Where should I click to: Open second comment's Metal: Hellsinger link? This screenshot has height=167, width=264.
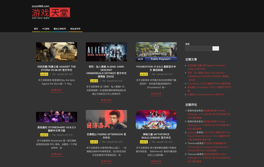[x=209, y=125]
